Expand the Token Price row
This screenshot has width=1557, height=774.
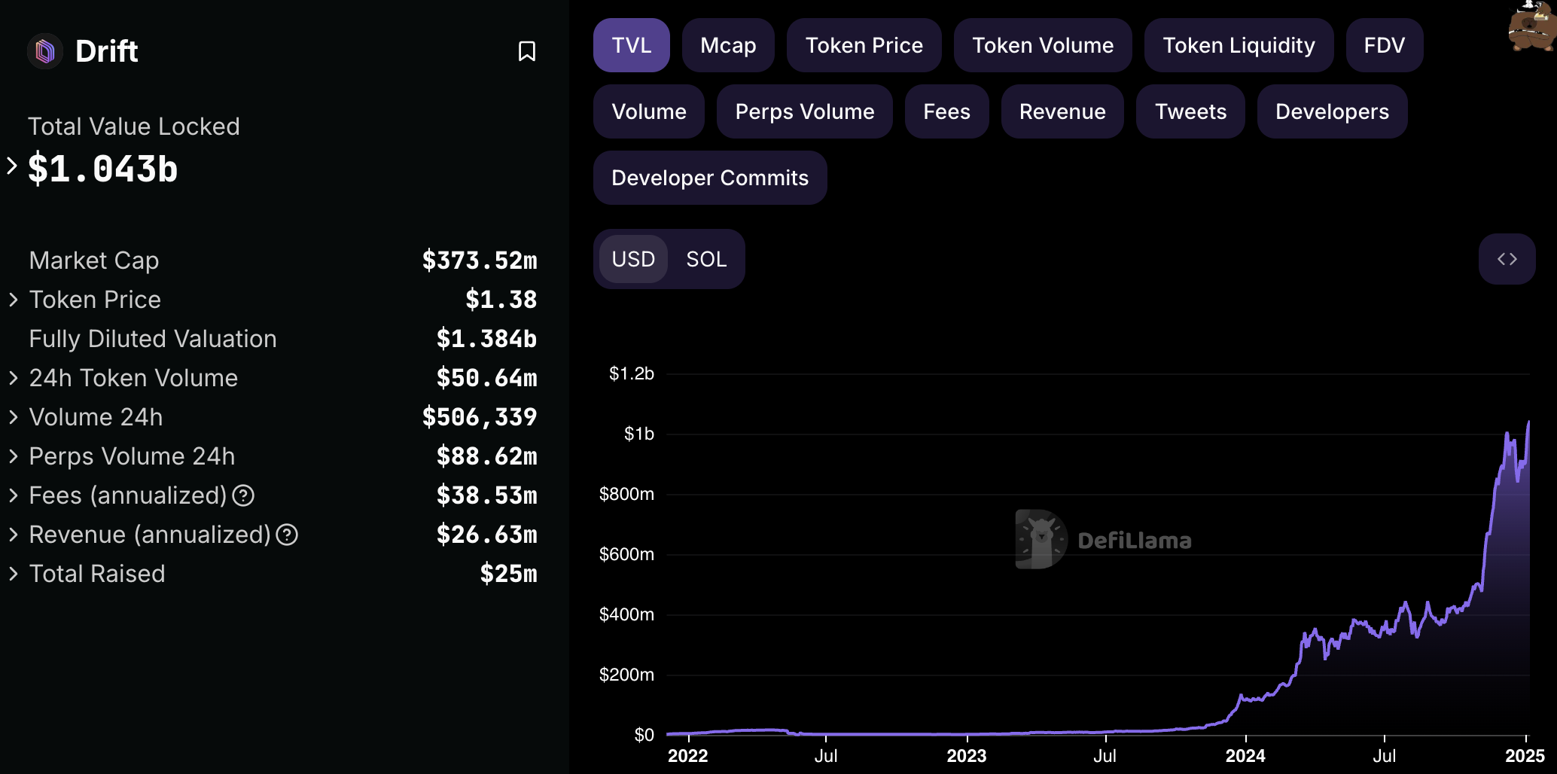click(14, 300)
